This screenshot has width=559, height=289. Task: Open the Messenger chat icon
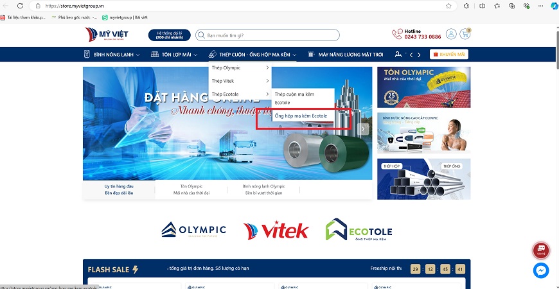click(541, 270)
